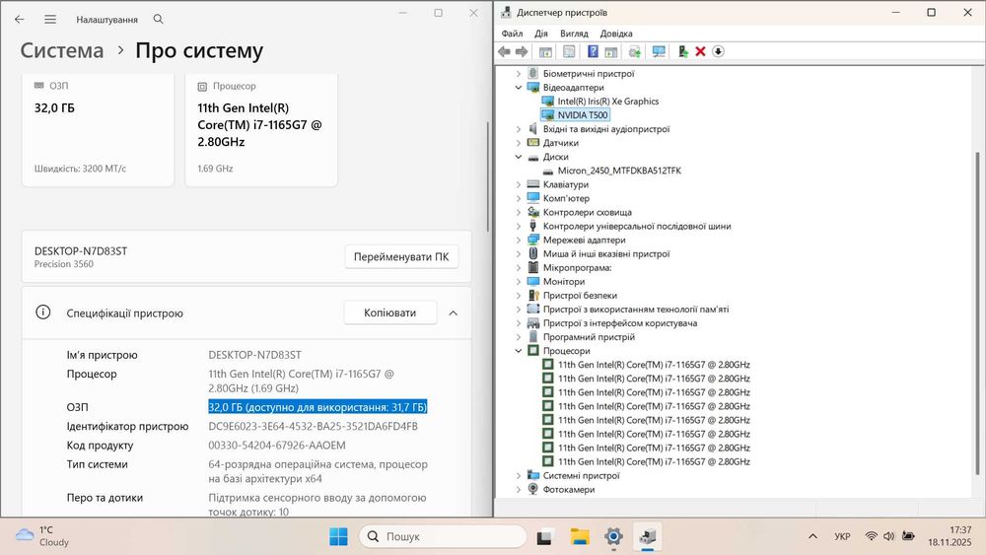Scan for hardware changes monitor icon
The image size is (986, 555).
point(659,51)
